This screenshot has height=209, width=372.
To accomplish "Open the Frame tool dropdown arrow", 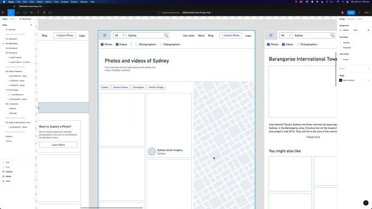I will tap(20, 13).
